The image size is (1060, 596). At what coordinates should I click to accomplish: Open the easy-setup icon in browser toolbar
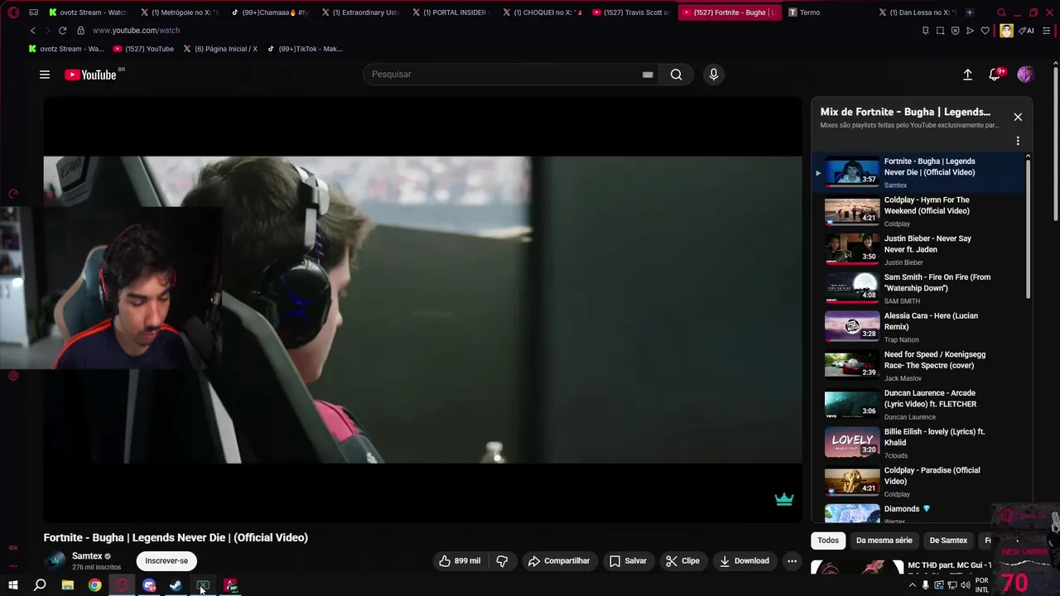(1048, 31)
